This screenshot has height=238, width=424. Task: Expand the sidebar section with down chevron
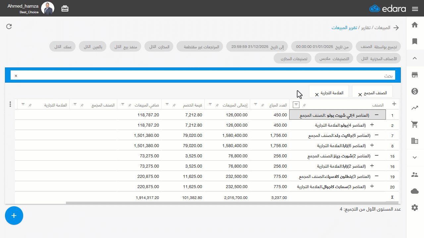[415, 157]
